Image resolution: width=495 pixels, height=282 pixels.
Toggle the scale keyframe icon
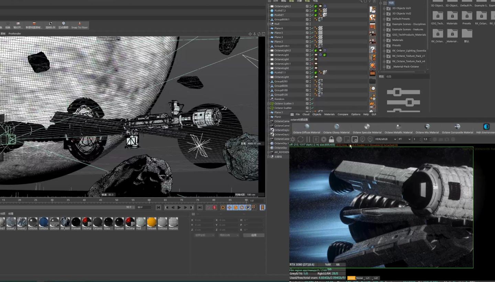pyautogui.click(x=235, y=207)
